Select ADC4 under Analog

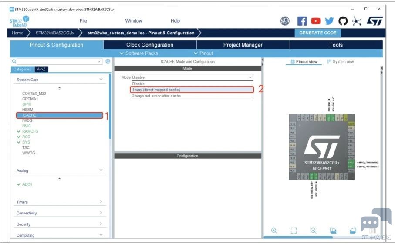(27, 184)
